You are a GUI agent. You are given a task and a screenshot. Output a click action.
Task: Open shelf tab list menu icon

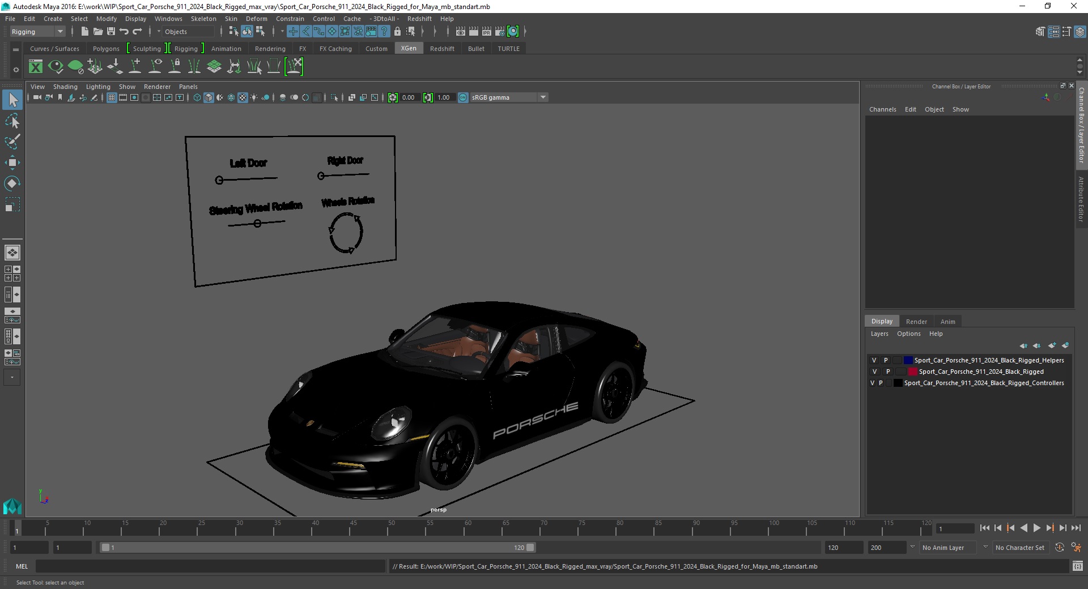(16, 49)
